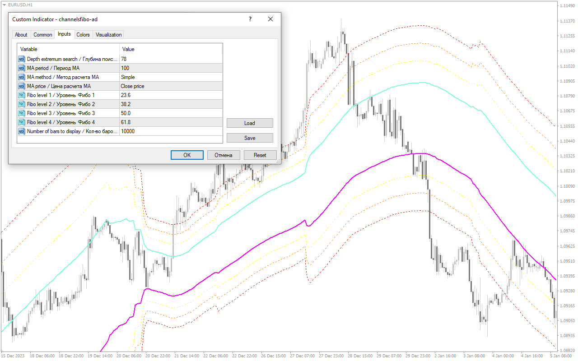Click the icon beside Fibo level 2
Viewport: 578px width, 361px height.
click(x=22, y=104)
